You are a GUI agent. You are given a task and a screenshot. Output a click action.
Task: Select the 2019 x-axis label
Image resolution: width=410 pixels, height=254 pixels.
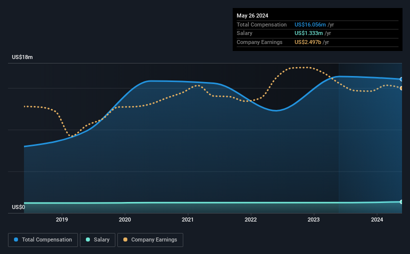point(62,219)
